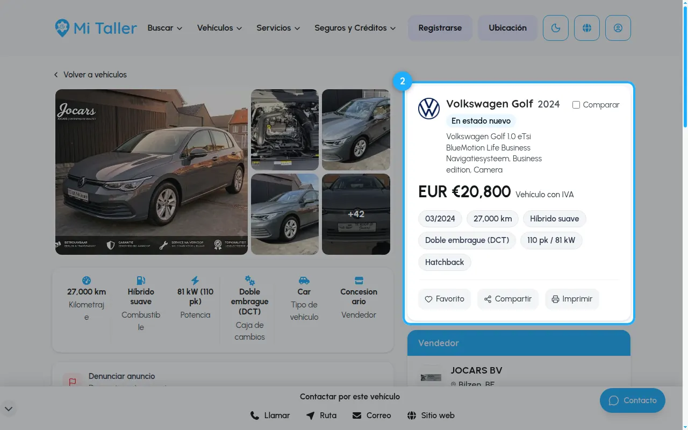Expand the Vehículos dropdown menu

click(x=219, y=28)
